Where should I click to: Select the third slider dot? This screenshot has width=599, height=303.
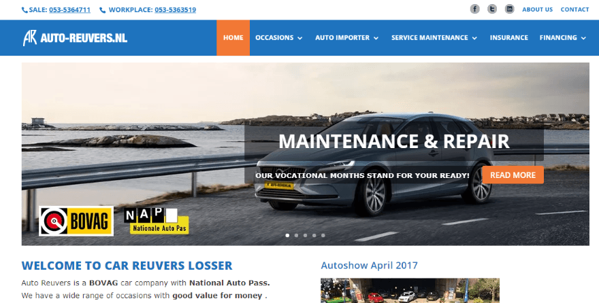305,236
